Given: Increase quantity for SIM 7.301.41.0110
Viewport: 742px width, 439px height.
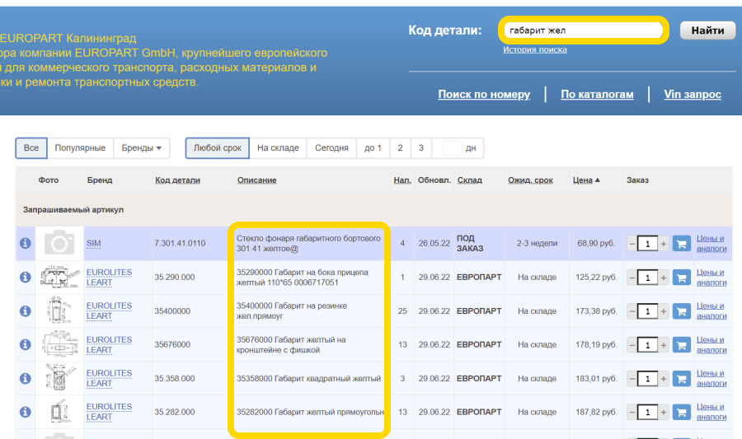Looking at the screenshot, I should (x=664, y=244).
